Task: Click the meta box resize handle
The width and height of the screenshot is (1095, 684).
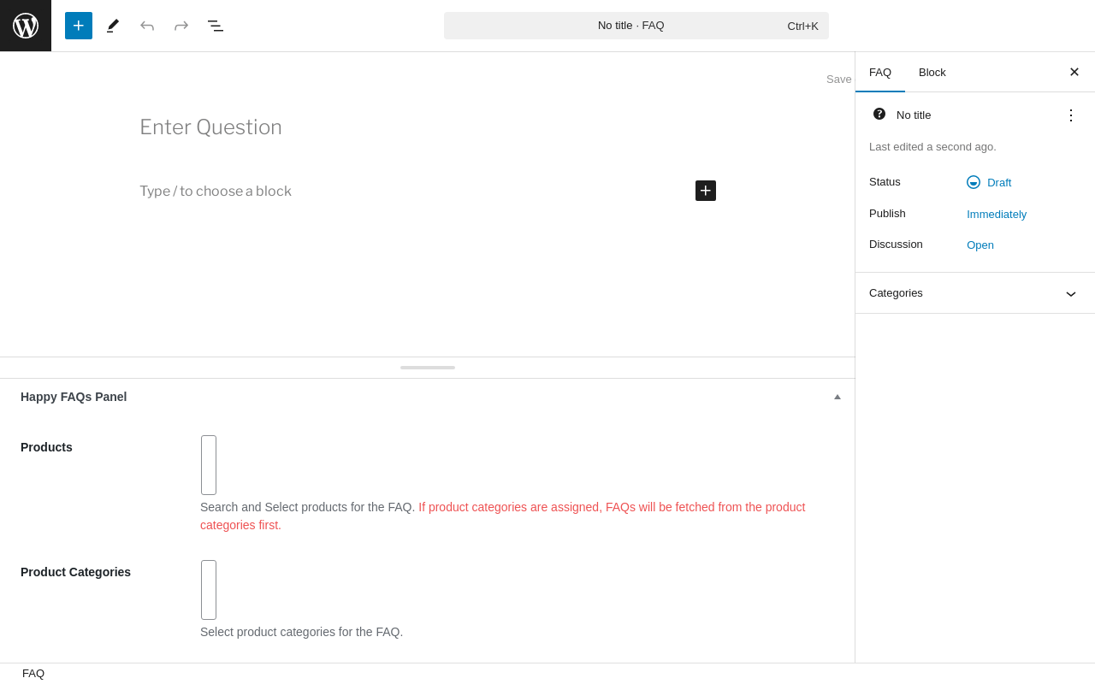Action: (428, 368)
